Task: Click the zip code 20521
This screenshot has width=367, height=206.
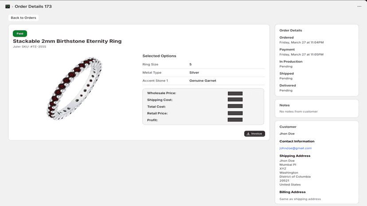Action: coord(284,180)
